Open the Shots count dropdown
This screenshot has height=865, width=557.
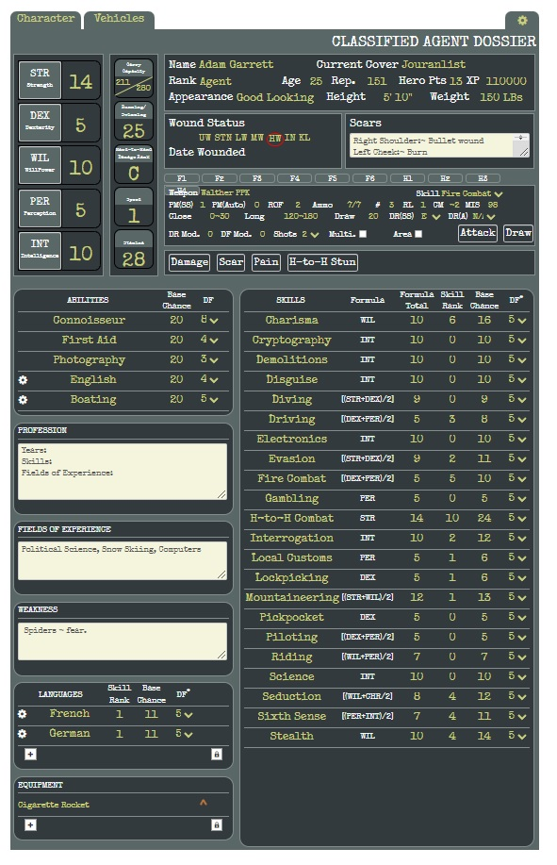click(x=315, y=235)
